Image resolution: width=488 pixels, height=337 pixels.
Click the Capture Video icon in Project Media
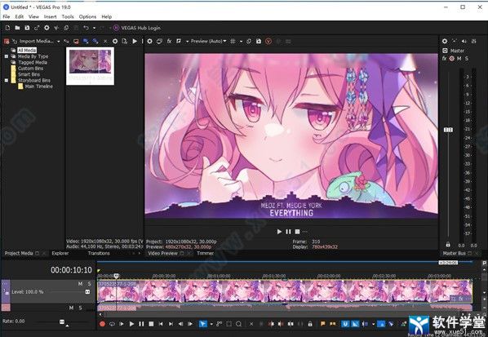coord(76,41)
